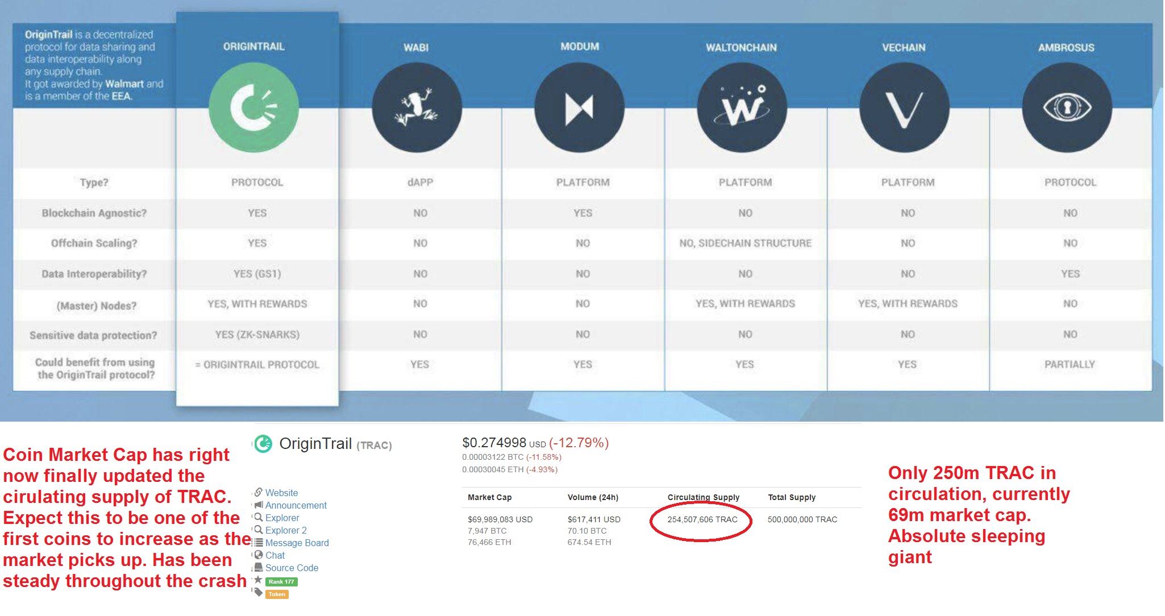Click the = ORIGINTRAIL PROTOCOL cell
Viewport: 1165px width, 616px height.
(x=257, y=365)
